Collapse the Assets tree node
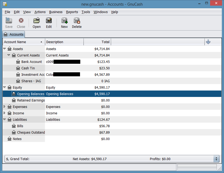224x173 pixels. click(5, 49)
